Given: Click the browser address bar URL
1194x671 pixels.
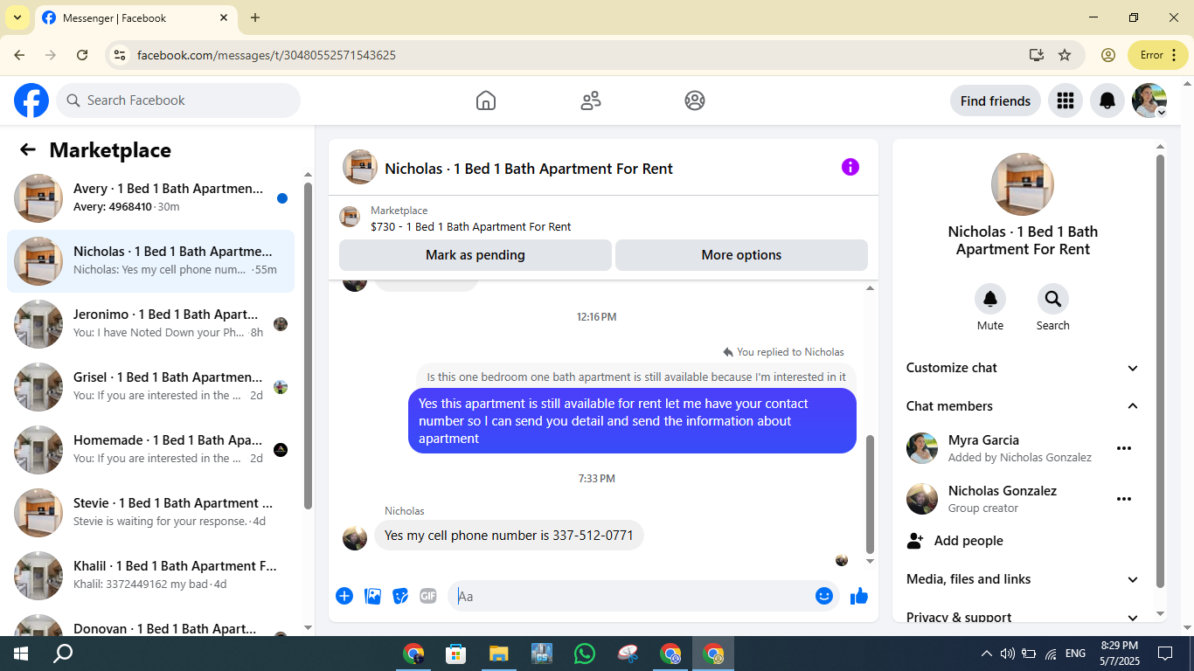Looking at the screenshot, I should click(x=267, y=55).
